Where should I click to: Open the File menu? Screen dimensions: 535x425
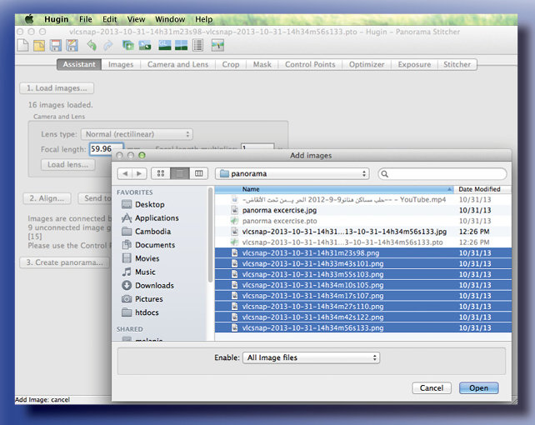pyautogui.click(x=86, y=19)
